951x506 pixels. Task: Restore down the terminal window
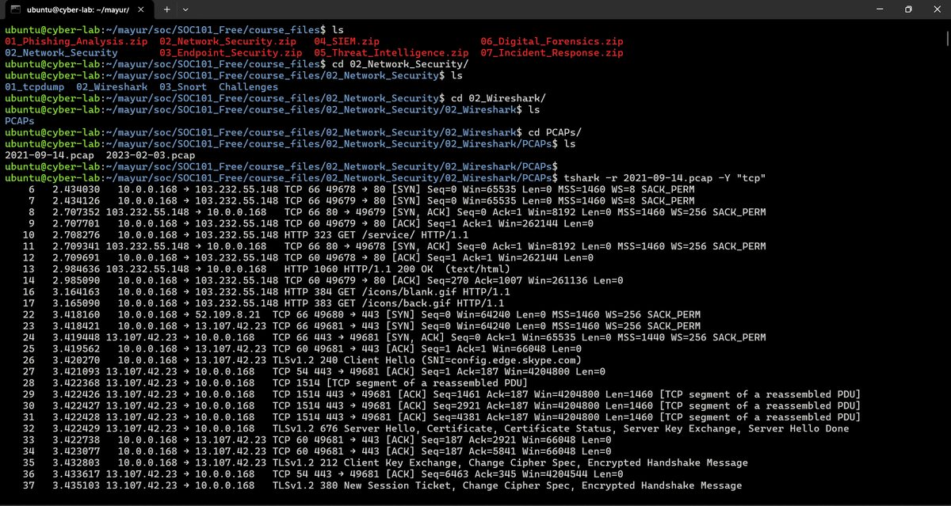point(909,10)
